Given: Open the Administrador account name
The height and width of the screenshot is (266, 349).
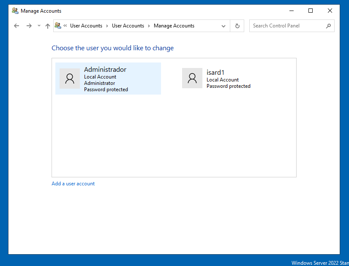Looking at the screenshot, I should point(105,70).
